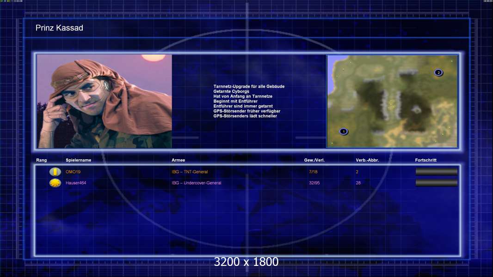Image resolution: width=493 pixels, height=277 pixels.
Task: Click the Armee column header
Action: [x=178, y=160]
